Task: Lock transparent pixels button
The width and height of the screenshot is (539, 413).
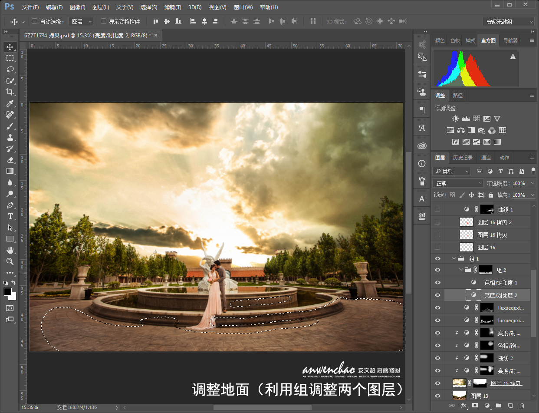Action: click(x=452, y=195)
